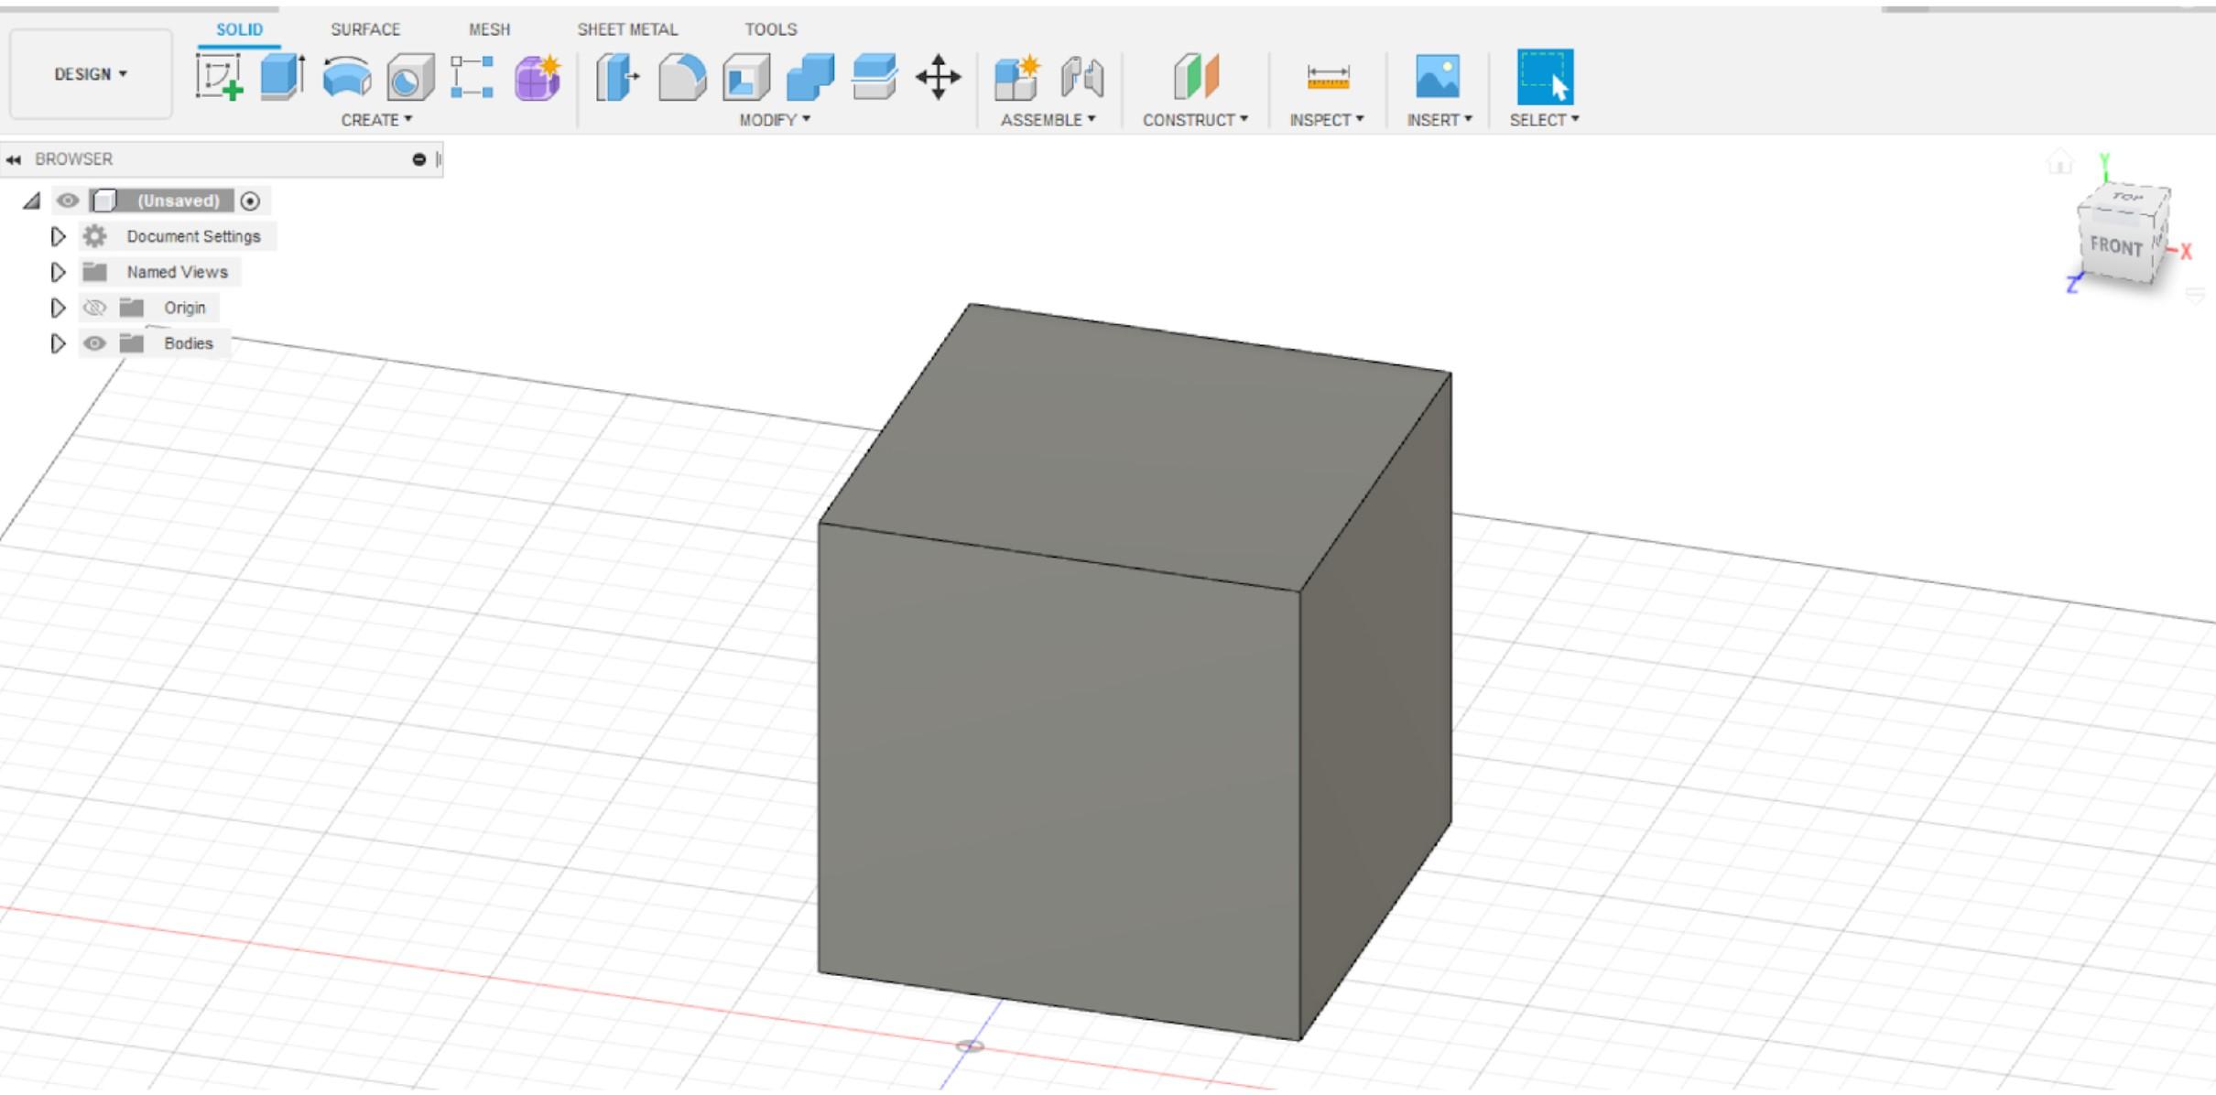This screenshot has width=2216, height=1095.
Task: Select the Document Settings tree item
Action: 193,236
